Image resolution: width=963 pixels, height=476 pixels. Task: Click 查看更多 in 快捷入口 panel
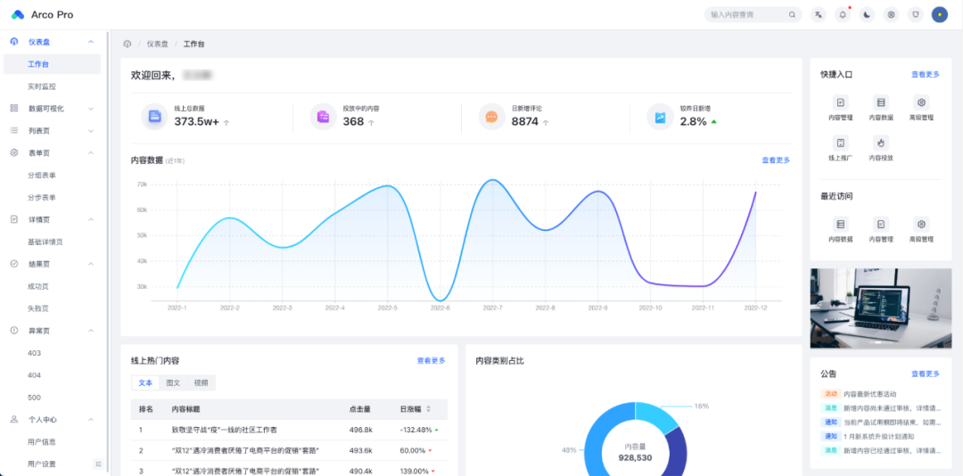point(925,74)
